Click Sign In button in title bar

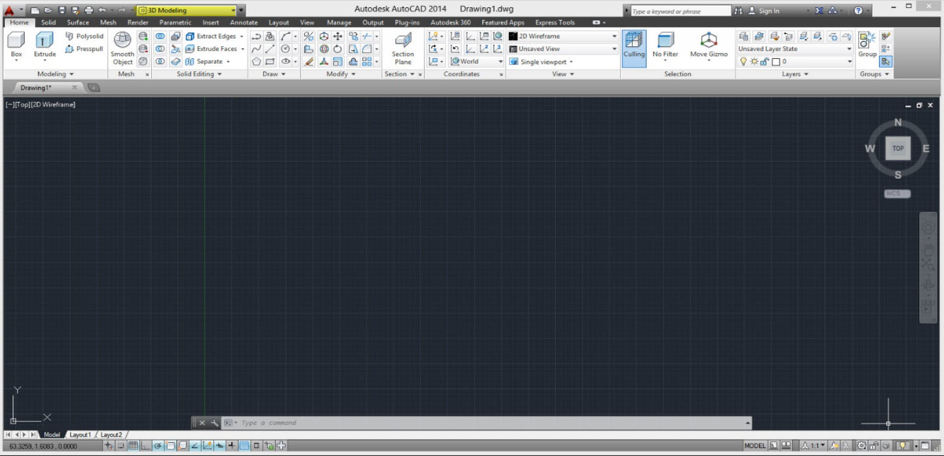click(x=763, y=11)
